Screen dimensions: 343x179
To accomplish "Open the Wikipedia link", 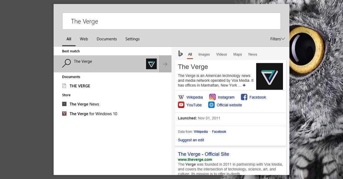I will point(195,97).
